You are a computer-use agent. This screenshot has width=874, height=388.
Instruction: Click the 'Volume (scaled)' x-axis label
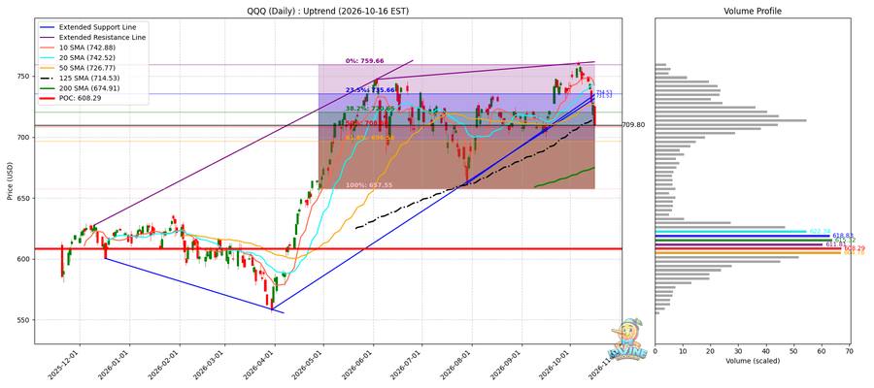tap(752, 361)
